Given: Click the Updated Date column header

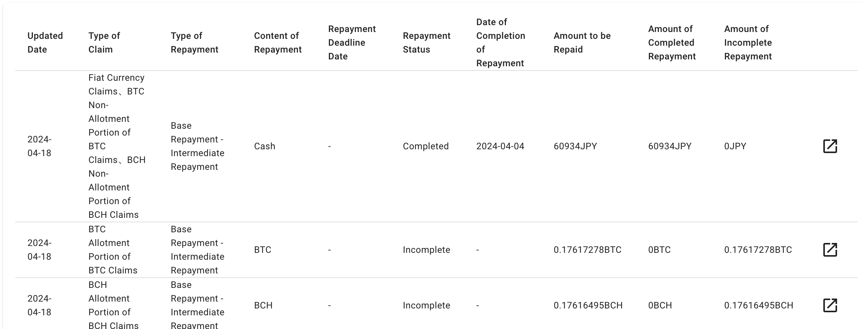Looking at the screenshot, I should click(x=45, y=43).
